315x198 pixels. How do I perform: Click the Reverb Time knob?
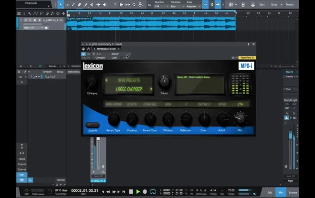[x=150, y=119]
